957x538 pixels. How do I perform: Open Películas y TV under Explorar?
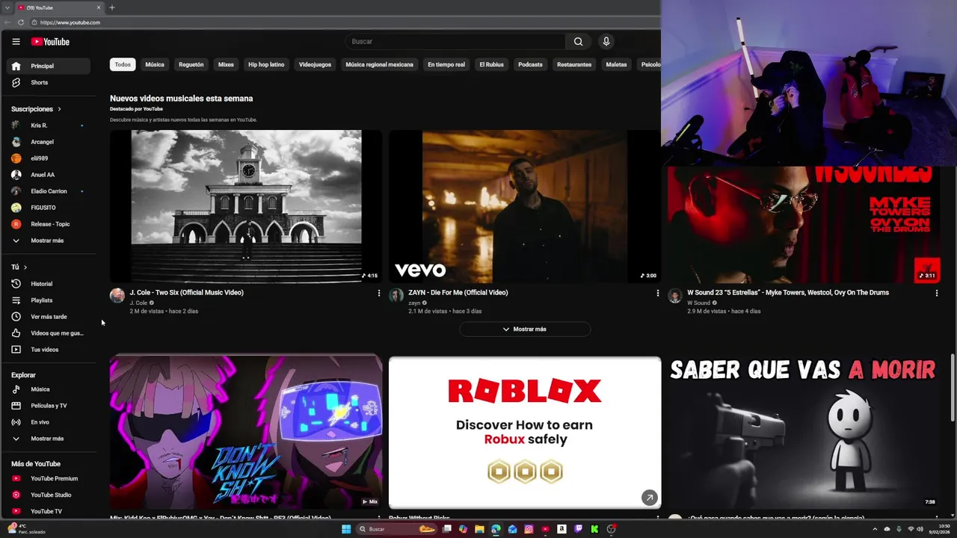click(49, 406)
